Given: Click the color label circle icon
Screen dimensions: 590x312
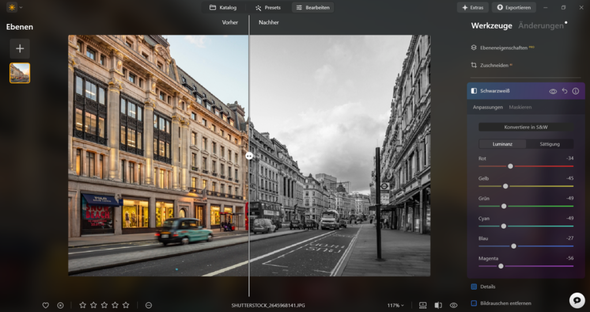Looking at the screenshot, I should click(x=149, y=305).
